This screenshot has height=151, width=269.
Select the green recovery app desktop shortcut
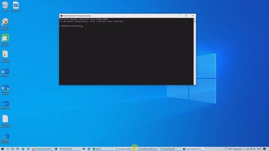(x=5, y=40)
